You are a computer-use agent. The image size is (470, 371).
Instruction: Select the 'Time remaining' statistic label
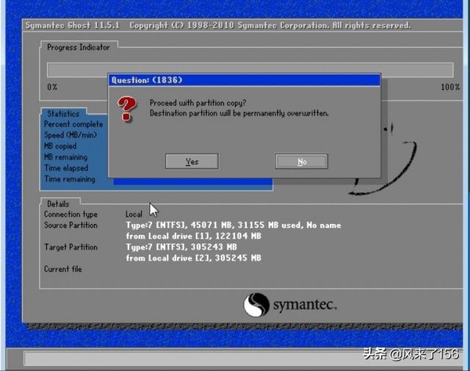[70, 179]
